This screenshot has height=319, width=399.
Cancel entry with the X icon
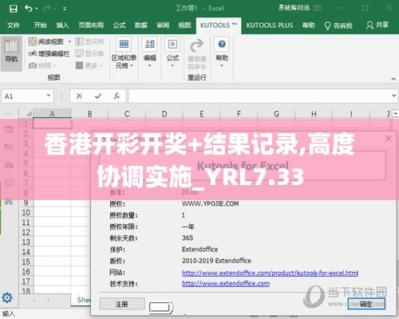(79, 96)
